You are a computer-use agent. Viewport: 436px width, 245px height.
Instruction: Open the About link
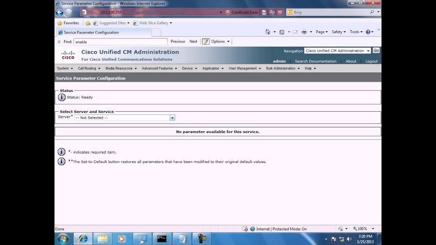tap(351, 61)
